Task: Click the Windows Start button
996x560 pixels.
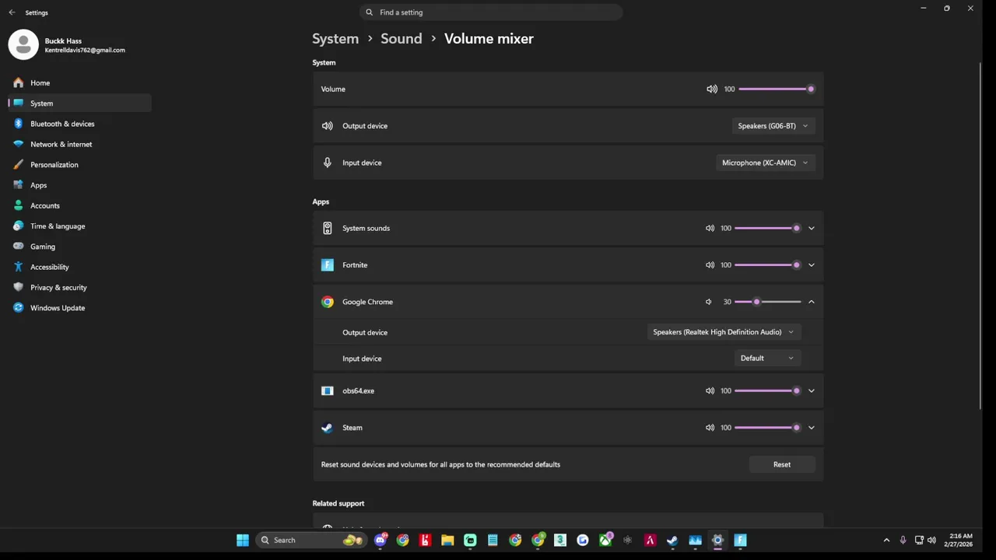Action: [243, 540]
